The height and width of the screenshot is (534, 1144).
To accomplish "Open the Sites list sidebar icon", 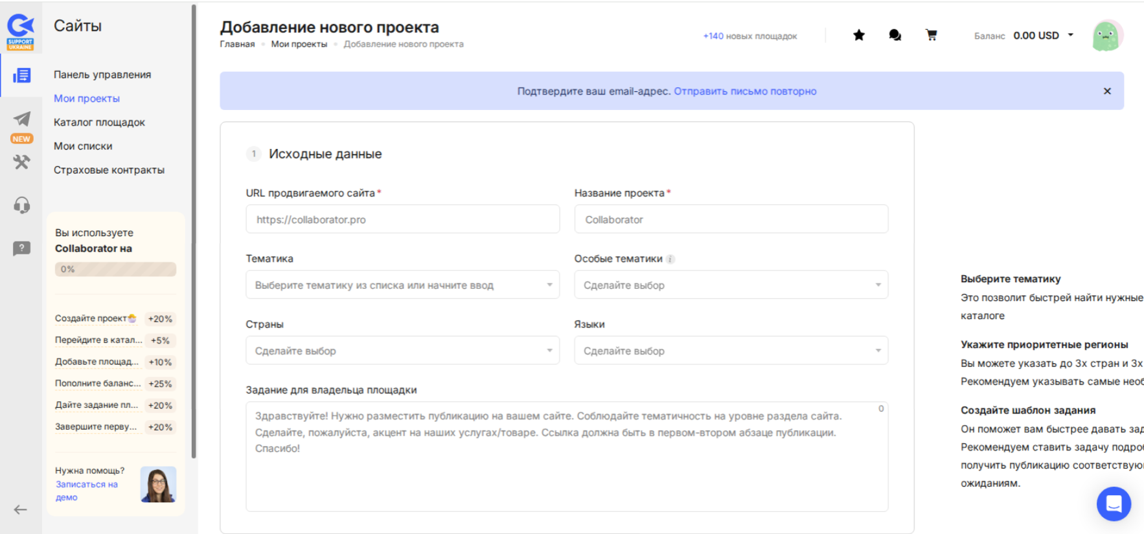I will coord(21,76).
